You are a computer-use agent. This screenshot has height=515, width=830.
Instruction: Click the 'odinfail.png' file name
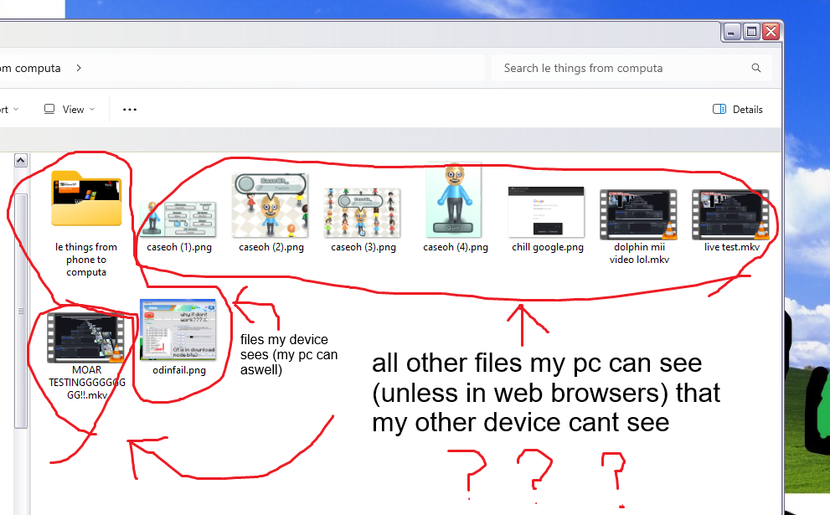click(179, 370)
